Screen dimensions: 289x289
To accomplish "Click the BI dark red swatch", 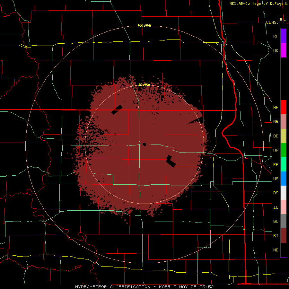I will (x=284, y=236).
